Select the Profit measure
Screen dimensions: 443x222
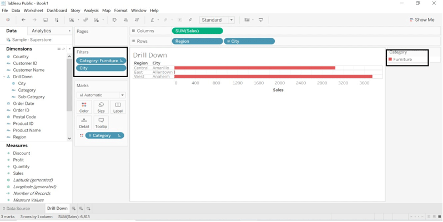pos(18,160)
